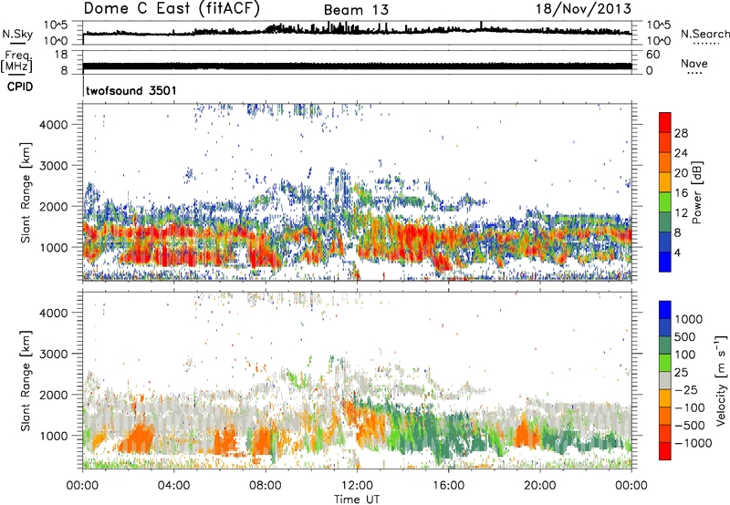Click the '16' power colorbar tick label
The height and width of the screenshot is (505, 730).
tap(681, 193)
